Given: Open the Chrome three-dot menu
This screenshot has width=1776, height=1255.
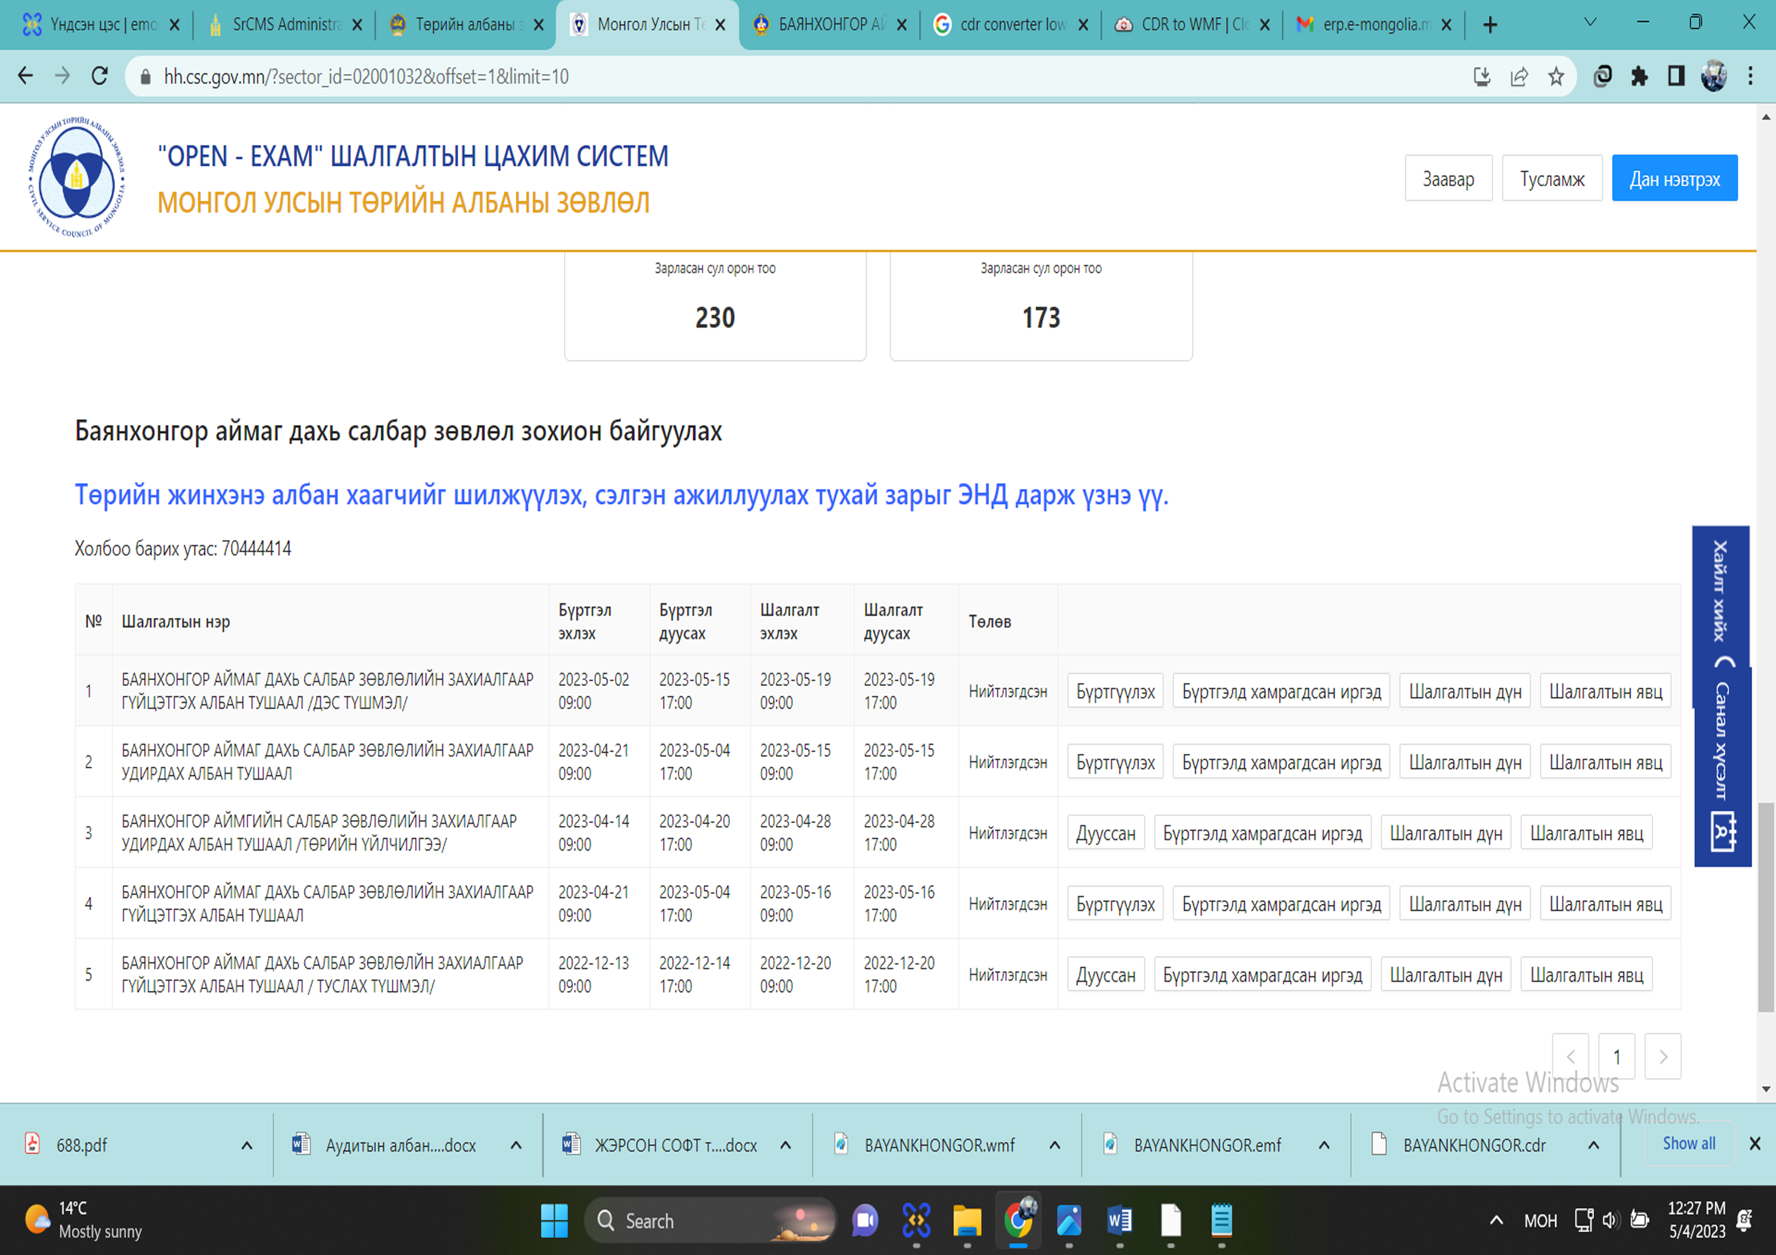Looking at the screenshot, I should pos(1751,76).
